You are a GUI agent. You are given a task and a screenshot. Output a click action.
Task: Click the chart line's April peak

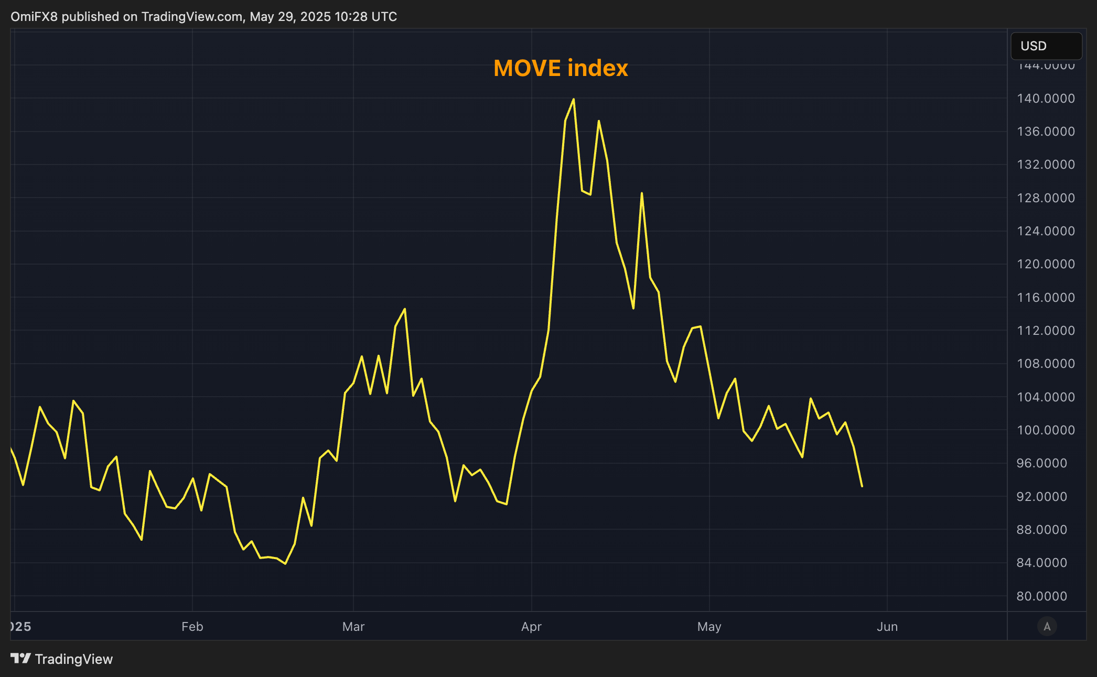(573, 99)
